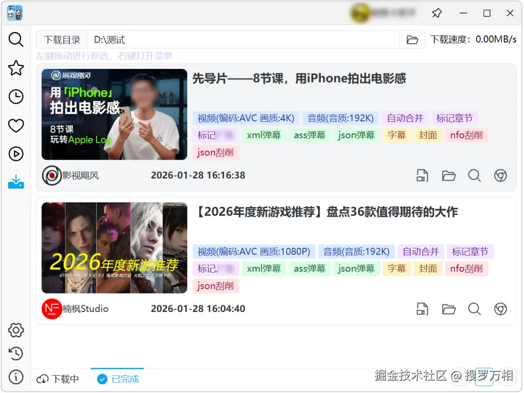This screenshot has height=393, width=524.
Task: Click the D:\测试 download path field
Action: tap(244, 40)
